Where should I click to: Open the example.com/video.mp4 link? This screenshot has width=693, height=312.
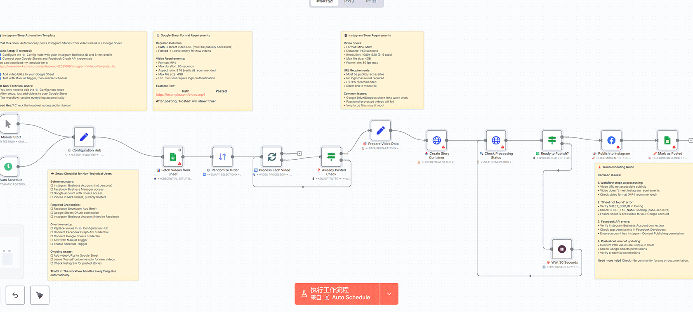(180, 95)
